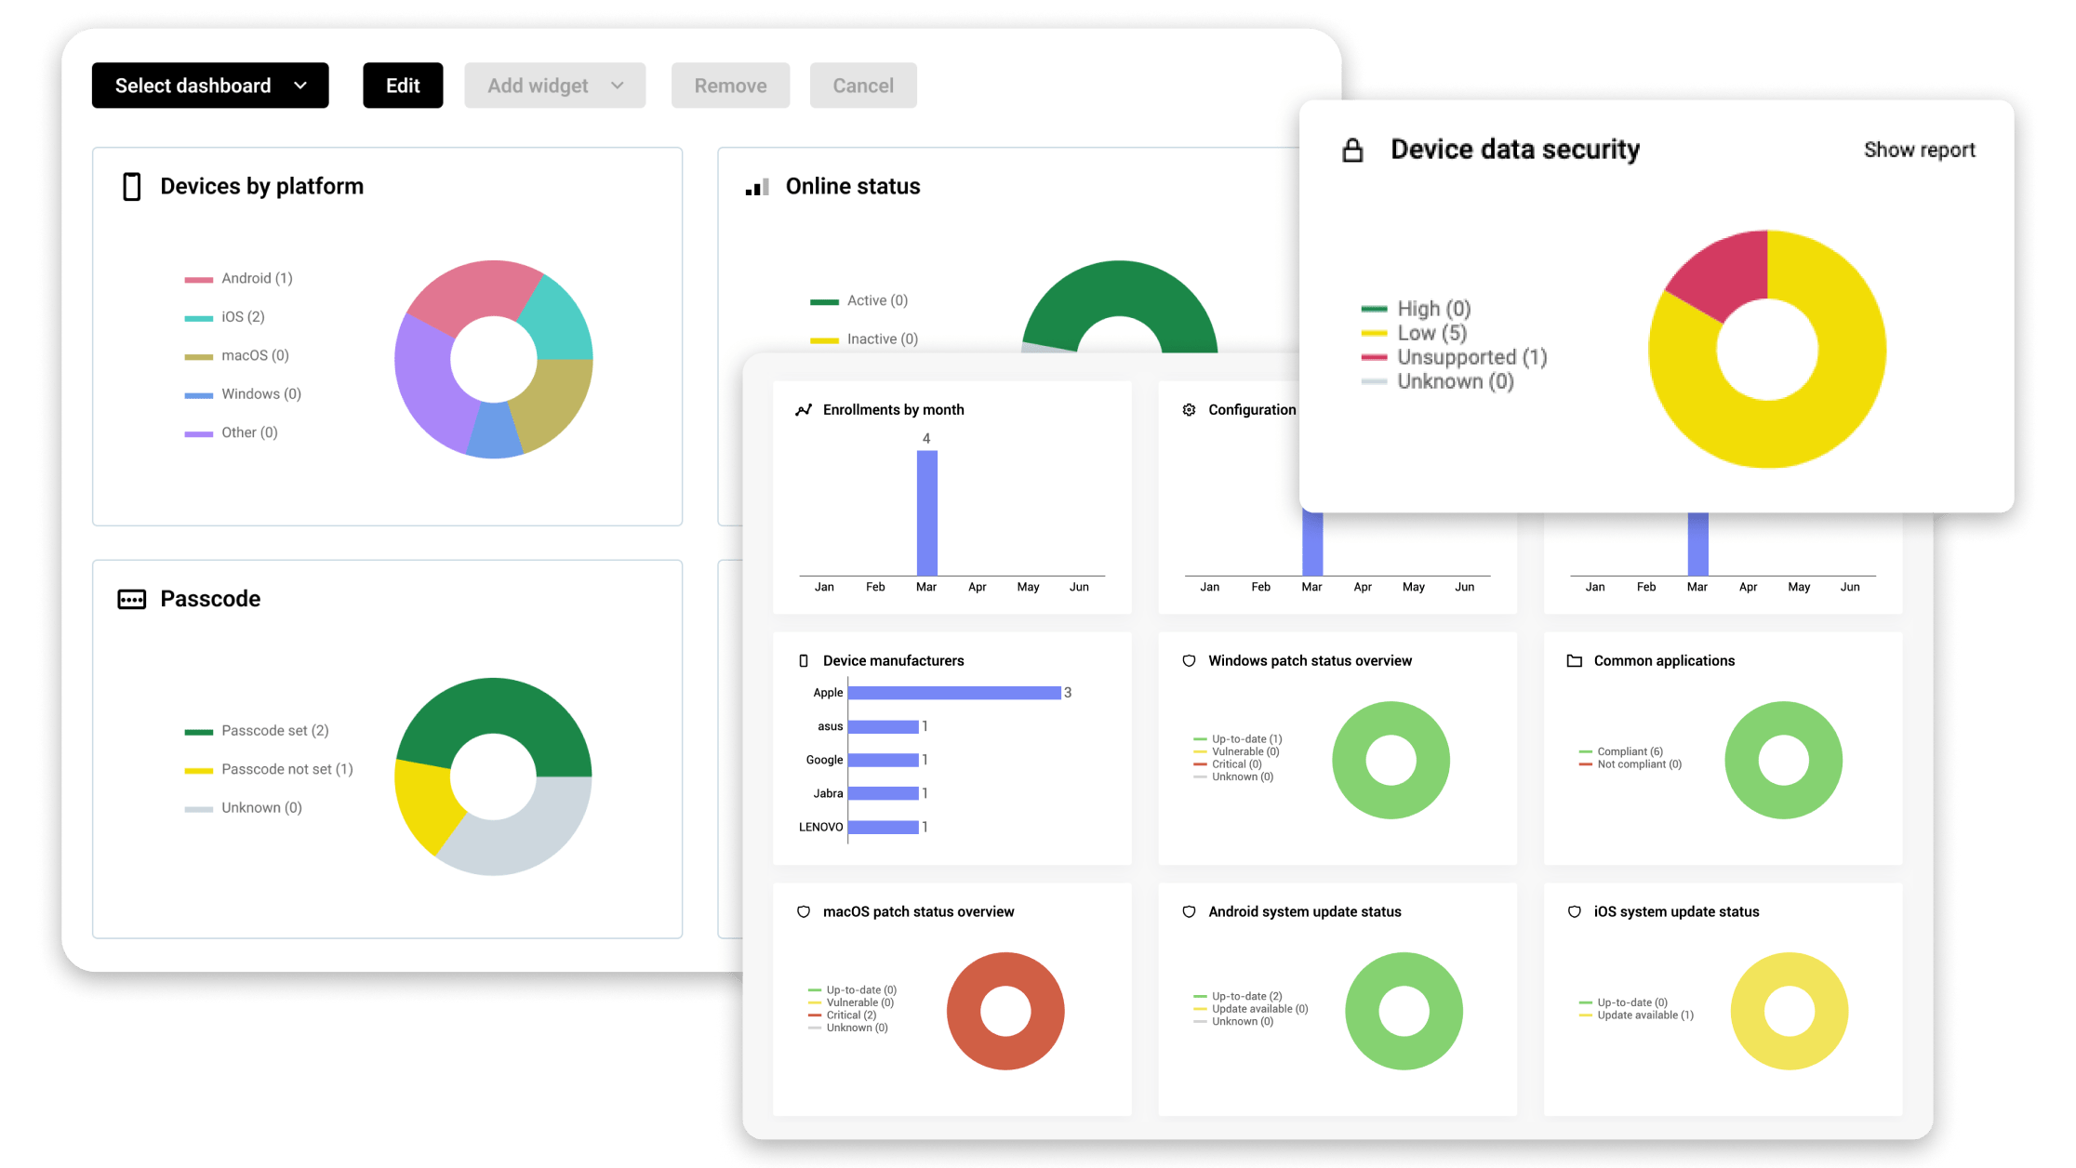This screenshot has width=2076, height=1168.
Task: Click the yellow Low (5) legend color swatch
Action: 1374,334
